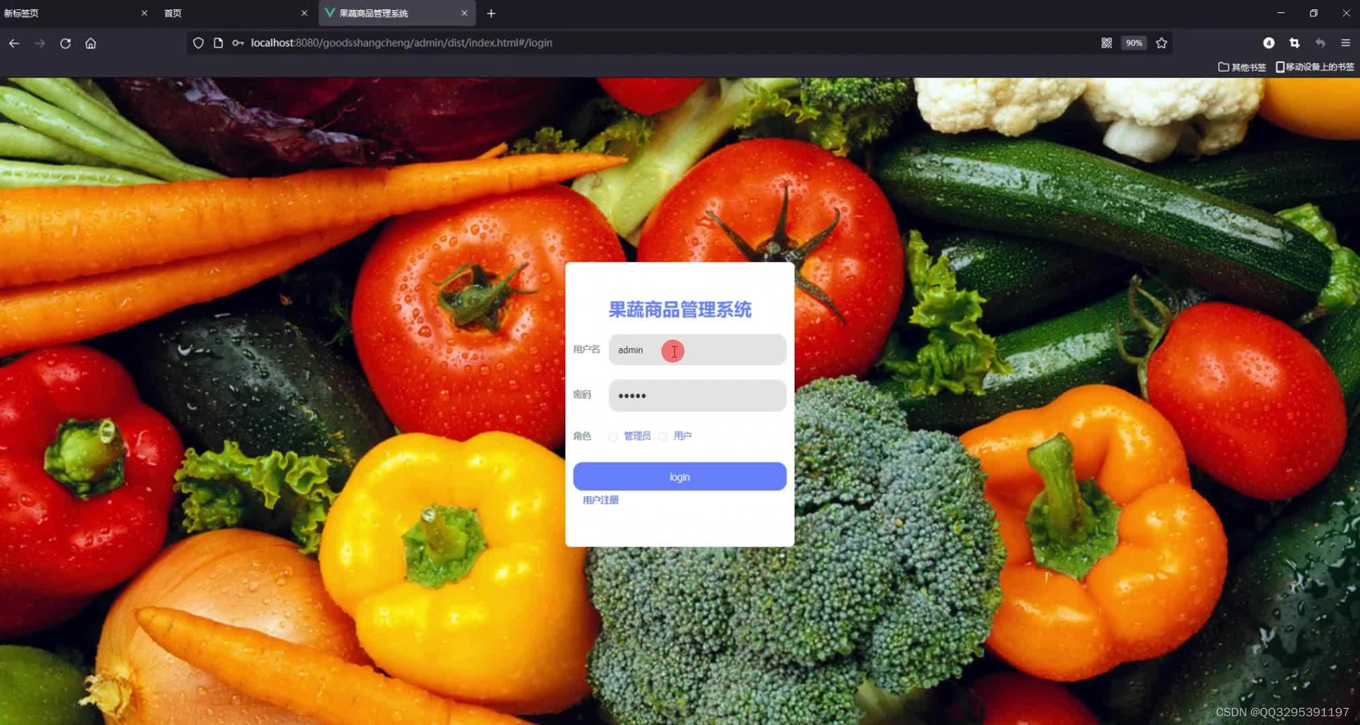Close the browser window
Screen dimensions: 1360x725
(x=1346, y=13)
